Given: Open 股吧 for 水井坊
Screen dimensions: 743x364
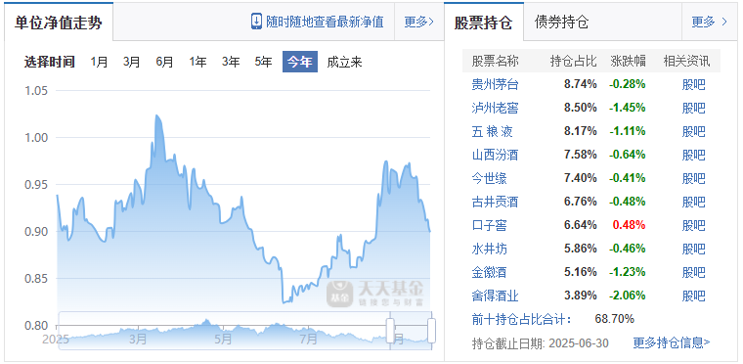Looking at the screenshot, I should pos(694,249).
